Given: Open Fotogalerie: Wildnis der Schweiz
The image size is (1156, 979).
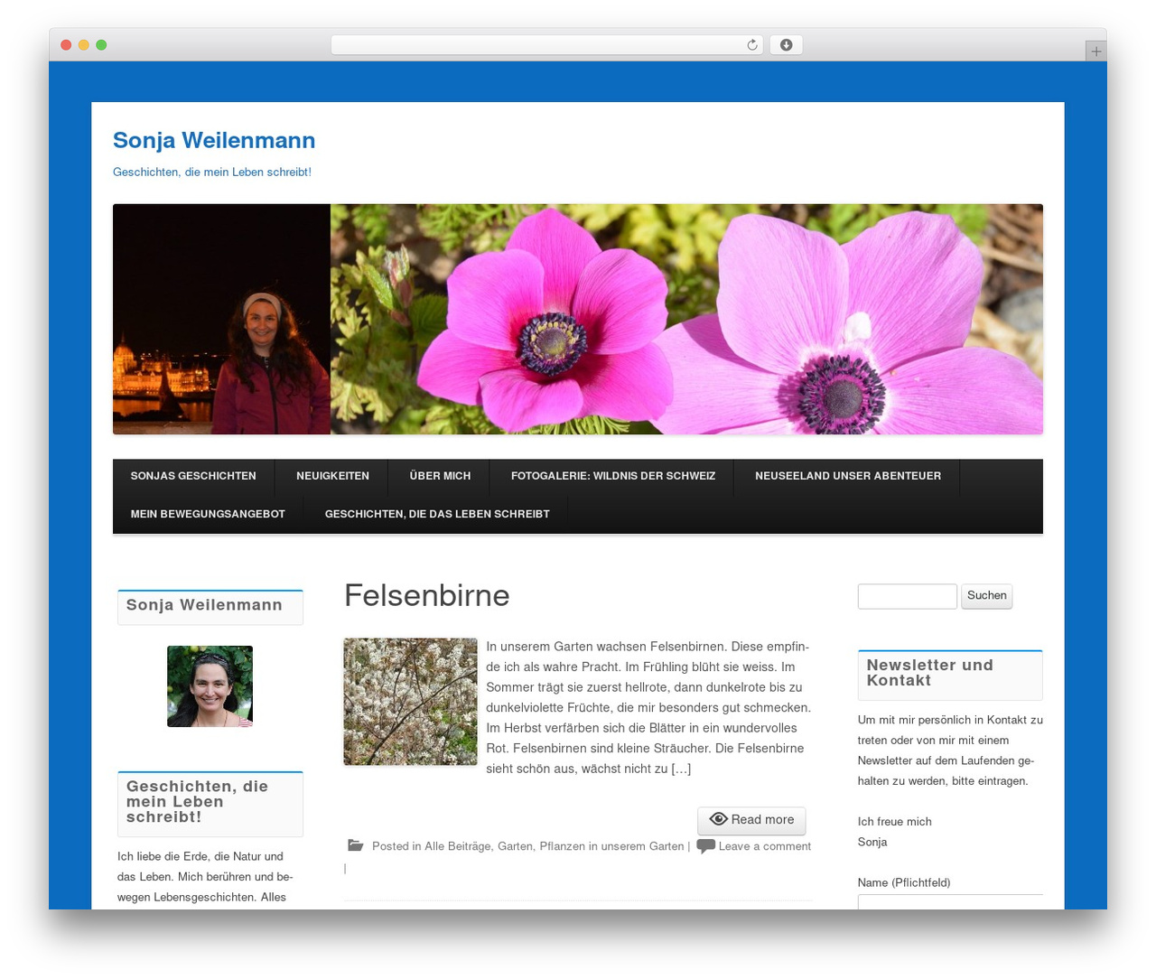Looking at the screenshot, I should pos(613,476).
